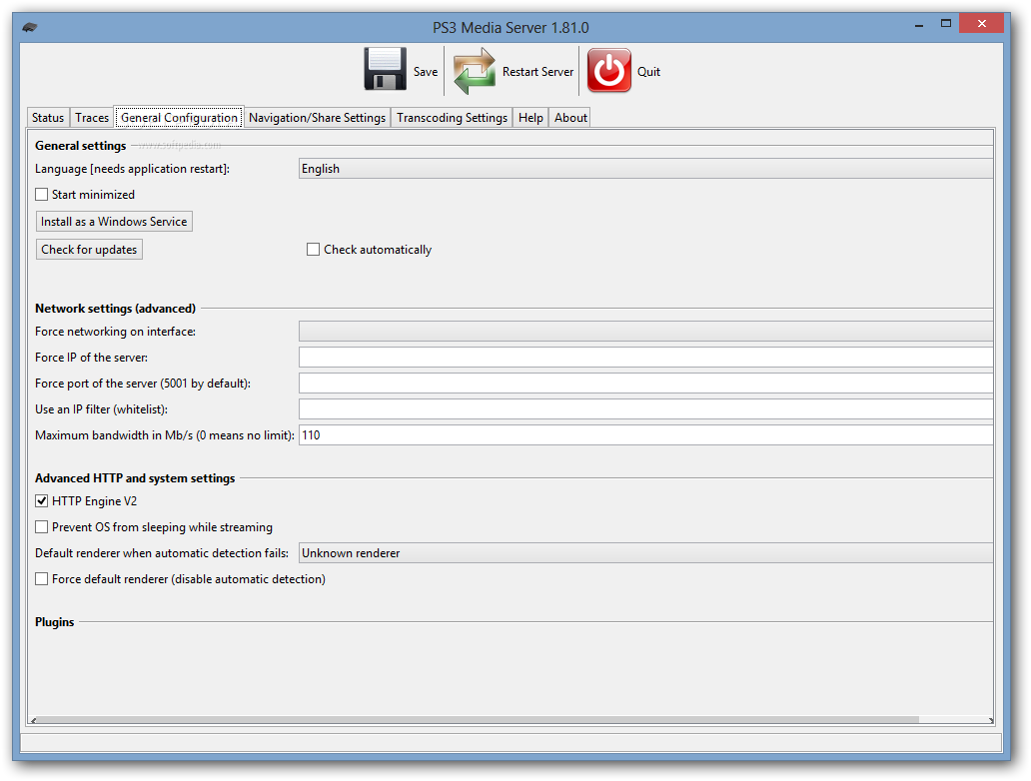Click the IP filter whitelist field
Image resolution: width=1031 pixels, height=781 pixels.
pyautogui.click(x=645, y=408)
